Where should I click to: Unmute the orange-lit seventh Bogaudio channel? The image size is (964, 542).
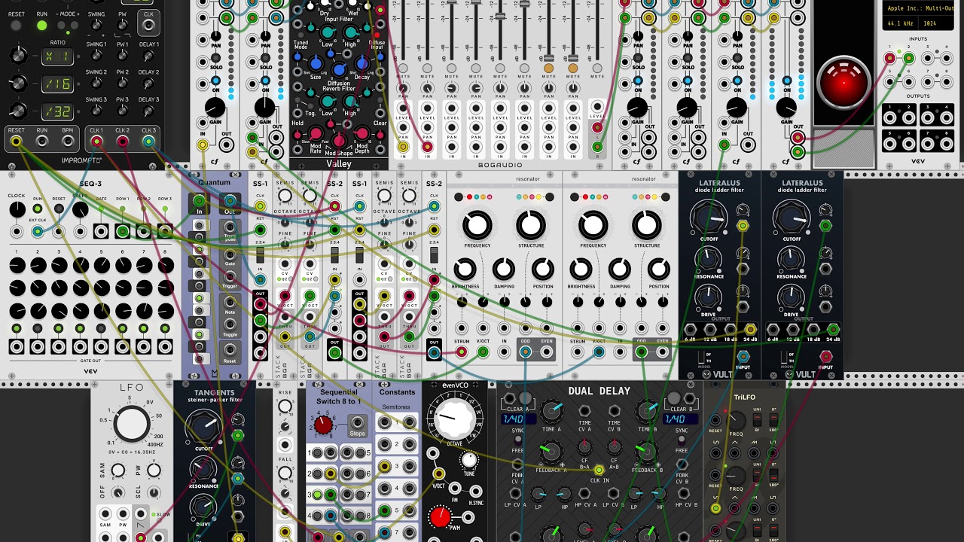pyautogui.click(x=548, y=69)
